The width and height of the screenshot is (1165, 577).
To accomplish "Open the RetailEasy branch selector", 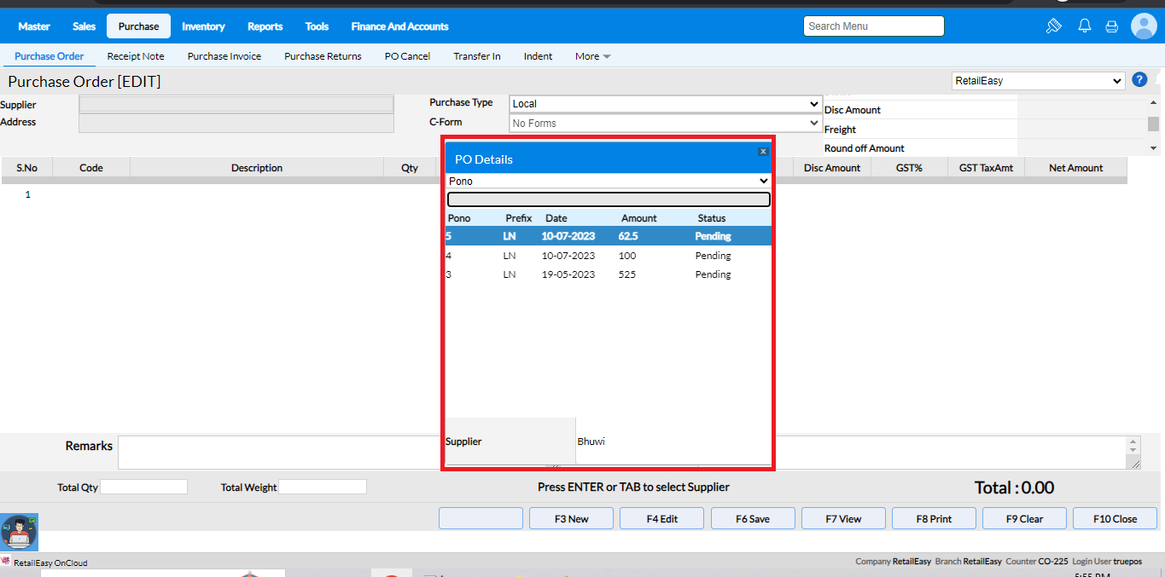I will (x=1038, y=81).
